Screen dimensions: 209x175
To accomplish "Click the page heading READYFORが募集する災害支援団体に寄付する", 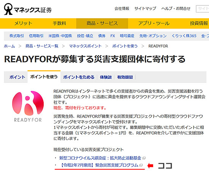I will point(95,59).
